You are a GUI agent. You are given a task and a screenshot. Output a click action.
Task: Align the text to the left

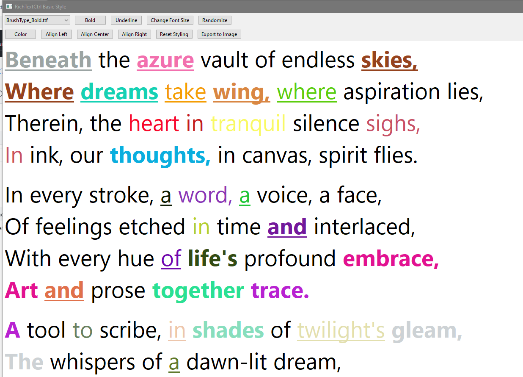(56, 34)
